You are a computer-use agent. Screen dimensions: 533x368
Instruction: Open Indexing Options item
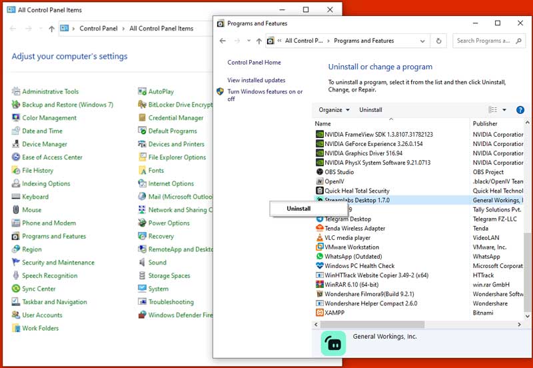46,183
